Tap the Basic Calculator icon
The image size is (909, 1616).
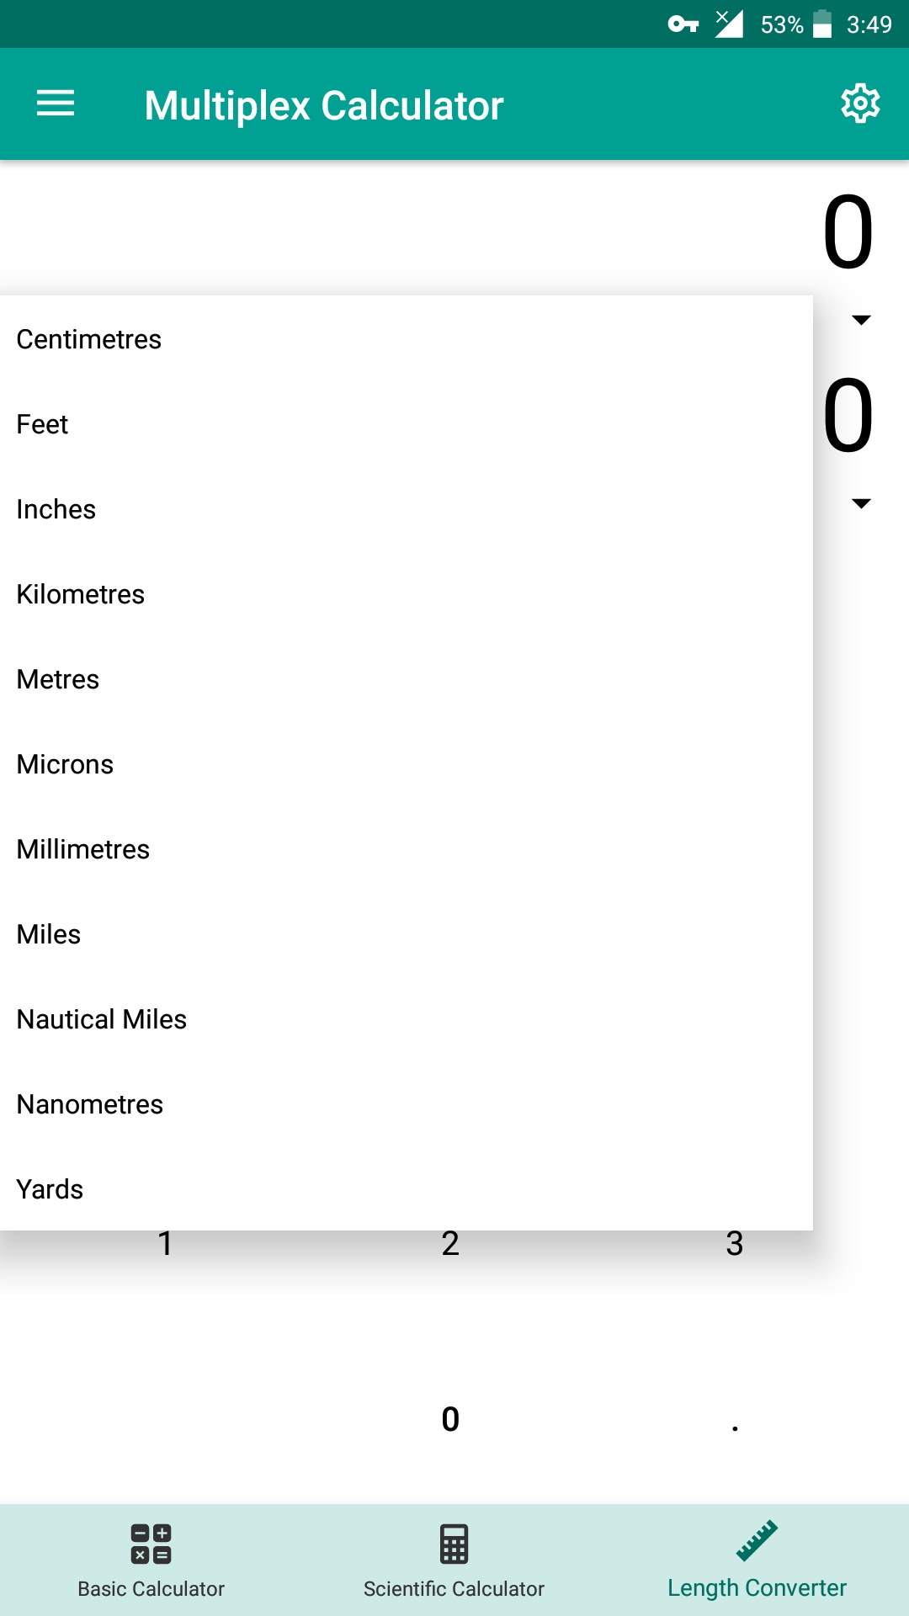(x=150, y=1545)
